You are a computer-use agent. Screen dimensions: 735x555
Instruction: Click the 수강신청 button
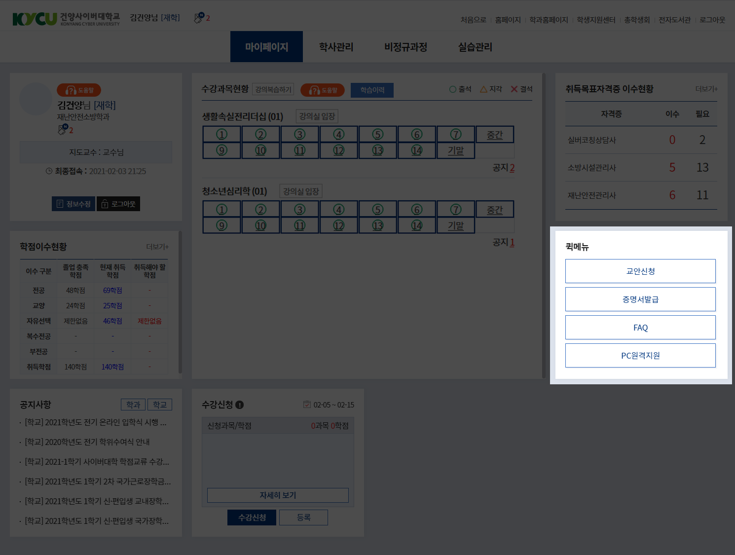pyautogui.click(x=252, y=518)
